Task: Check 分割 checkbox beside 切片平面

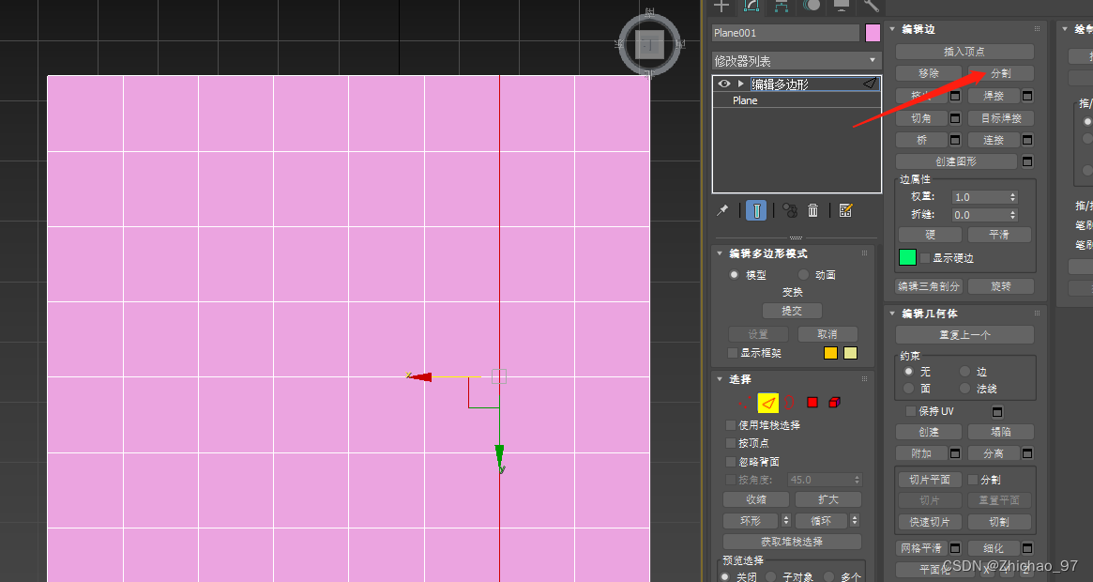Action: tap(973, 480)
